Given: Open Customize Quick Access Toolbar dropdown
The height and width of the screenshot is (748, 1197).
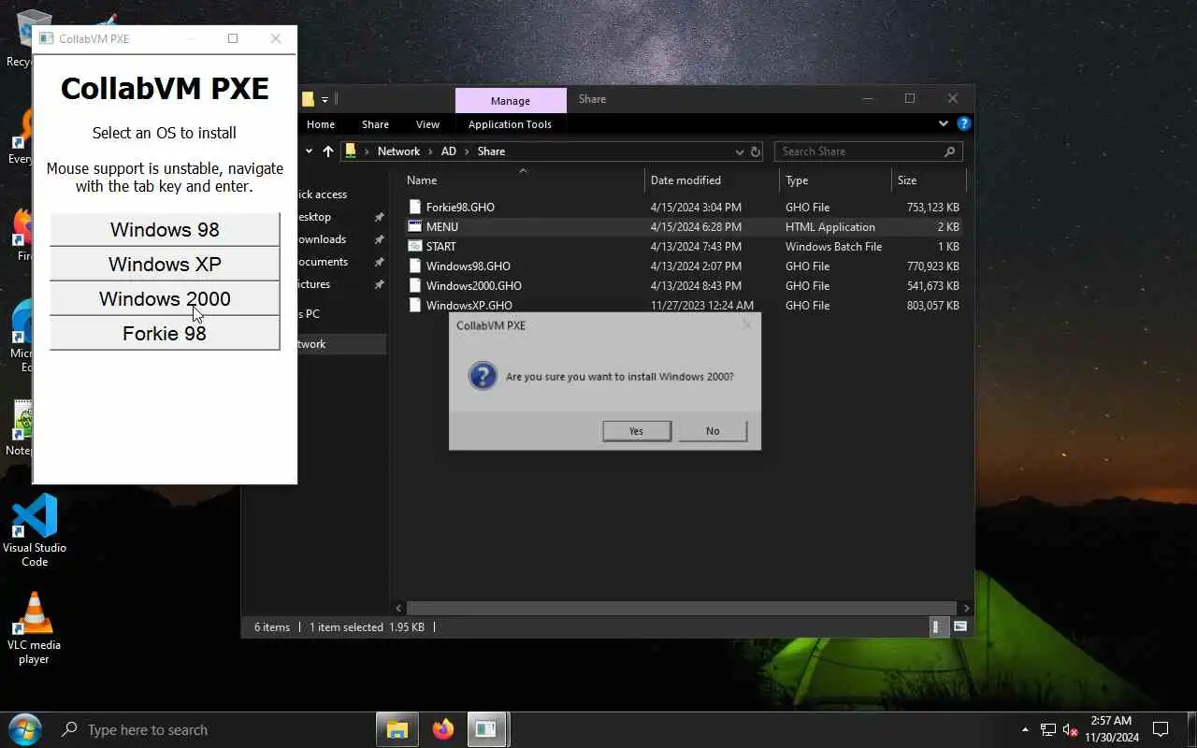Looking at the screenshot, I should tap(325, 100).
